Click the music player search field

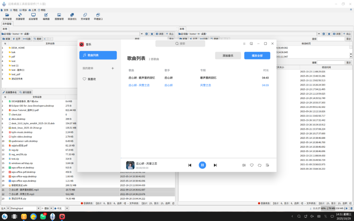tap(180, 44)
